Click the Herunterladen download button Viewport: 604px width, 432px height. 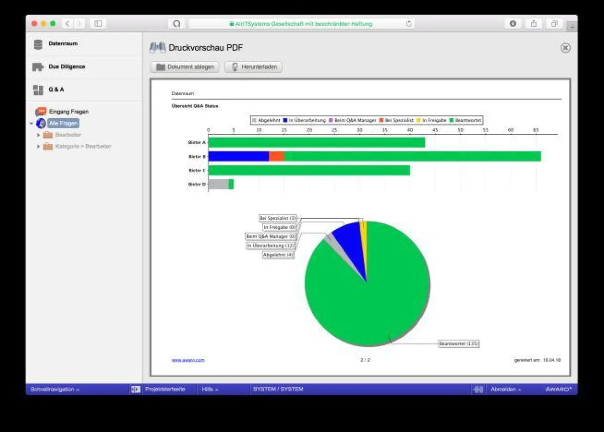254,67
